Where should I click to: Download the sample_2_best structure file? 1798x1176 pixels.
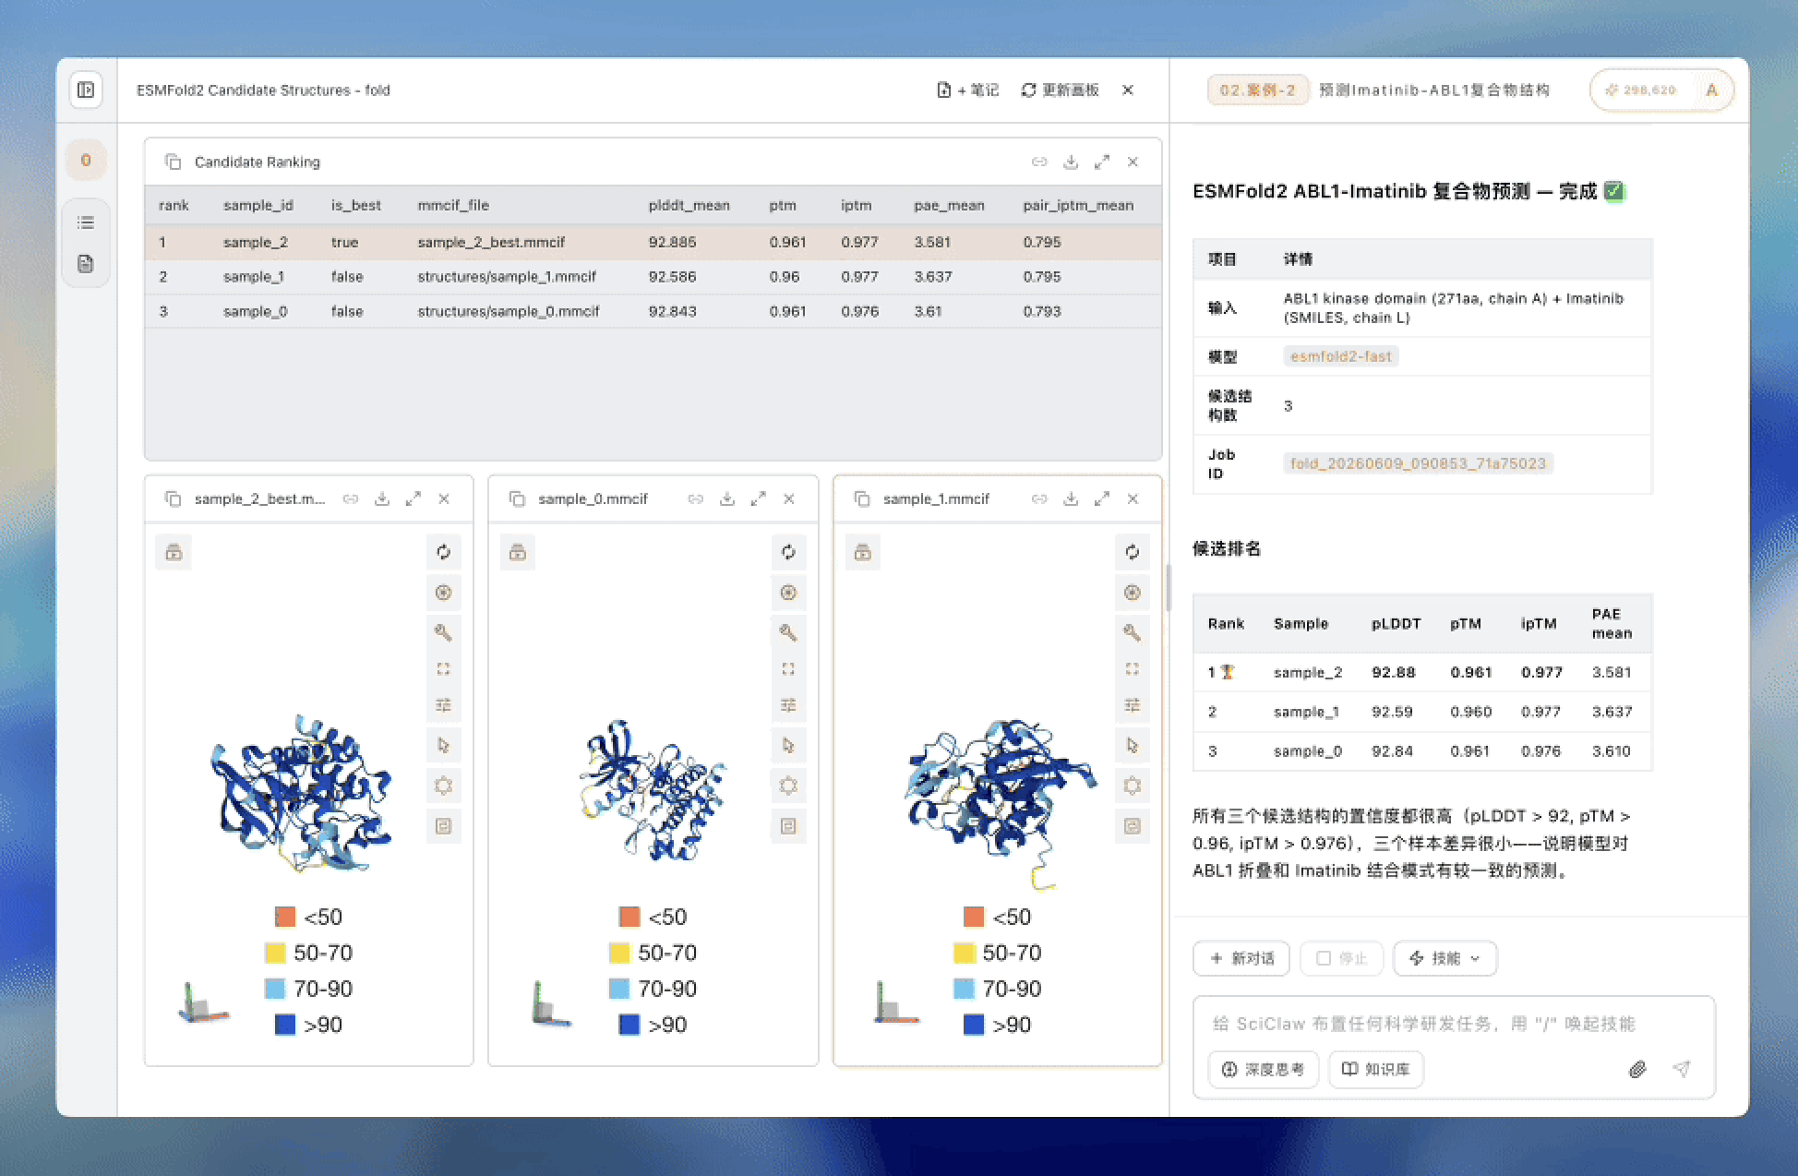pyautogui.click(x=382, y=498)
